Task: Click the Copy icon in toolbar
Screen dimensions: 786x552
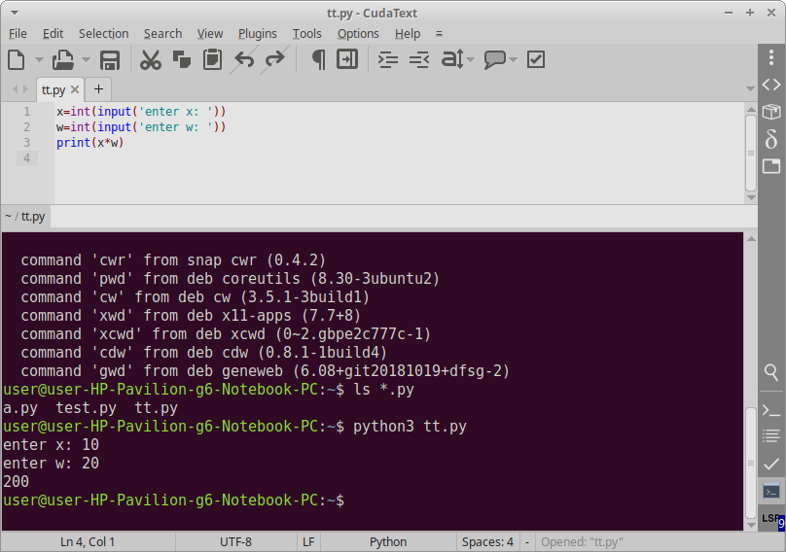Action: [182, 60]
